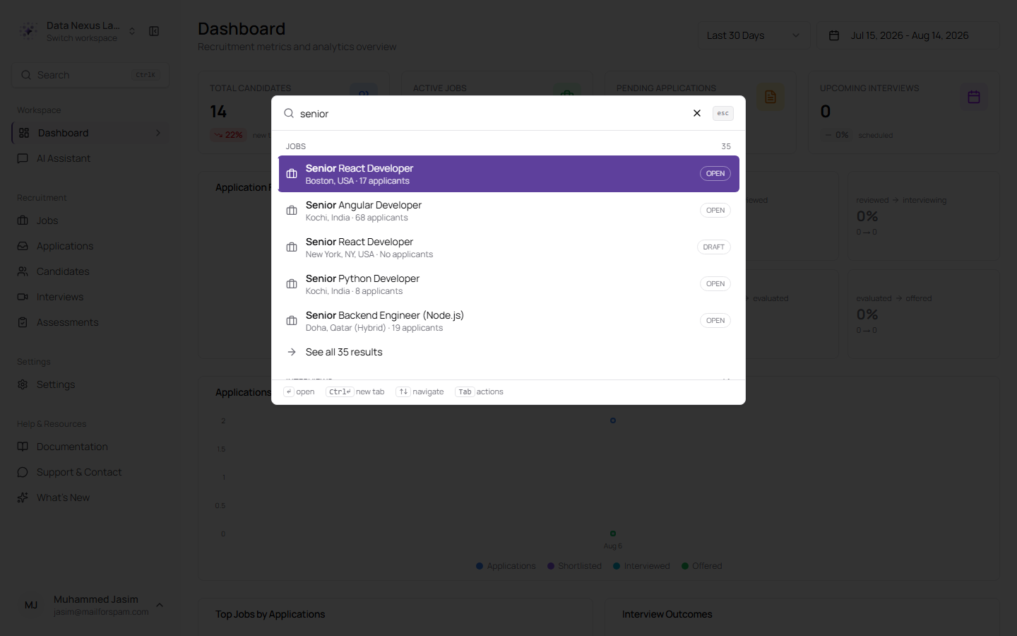Click the Data Nexus workspace logo
The height and width of the screenshot is (636, 1017).
tap(28, 31)
